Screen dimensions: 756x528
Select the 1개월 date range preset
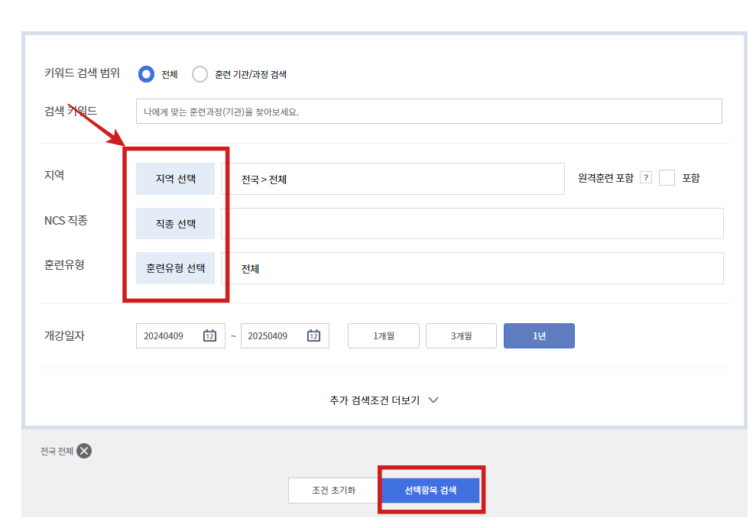click(383, 335)
